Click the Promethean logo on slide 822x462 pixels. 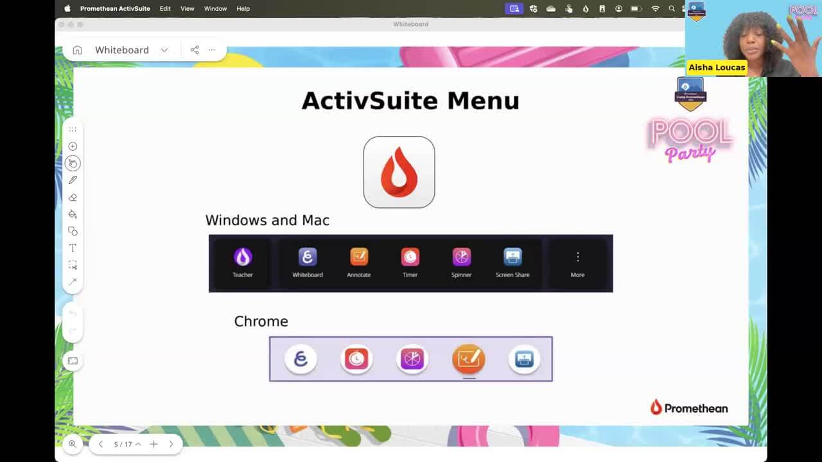coord(689,407)
